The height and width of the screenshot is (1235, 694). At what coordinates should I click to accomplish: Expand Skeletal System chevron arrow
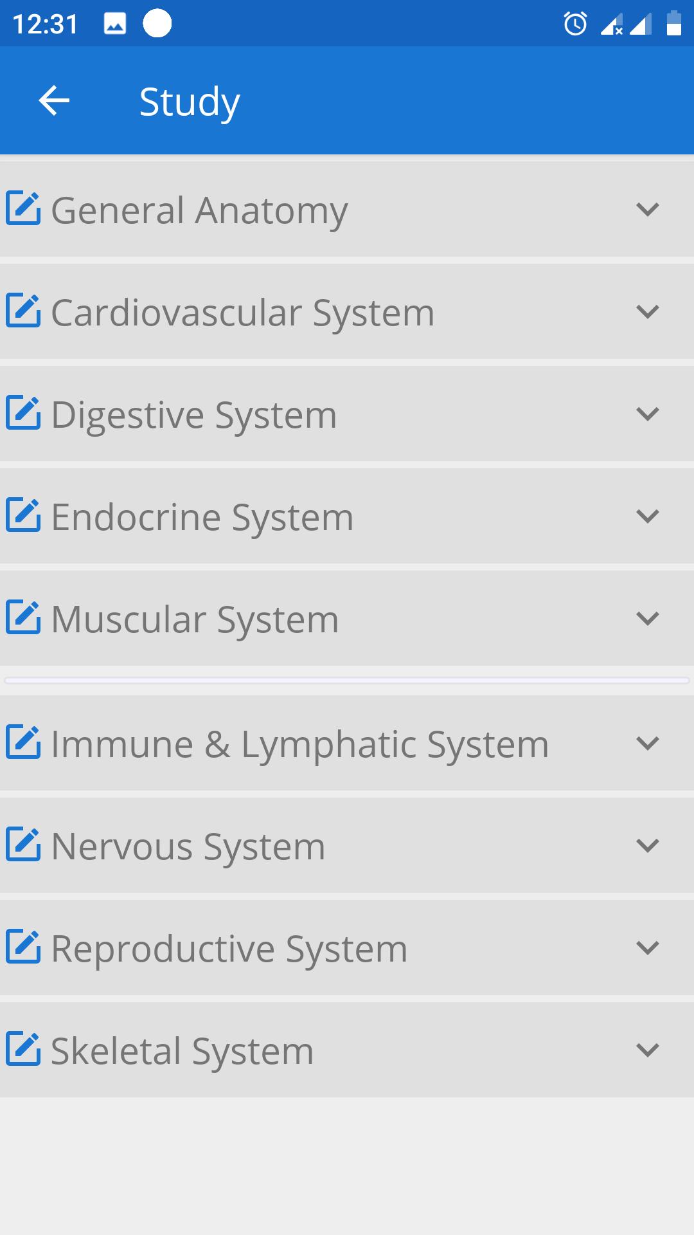[647, 1050]
